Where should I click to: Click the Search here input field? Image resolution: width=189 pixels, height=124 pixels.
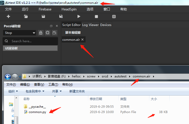point(30,41)
